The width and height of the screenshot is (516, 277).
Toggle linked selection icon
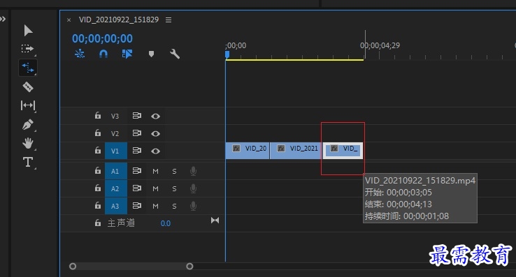point(127,54)
